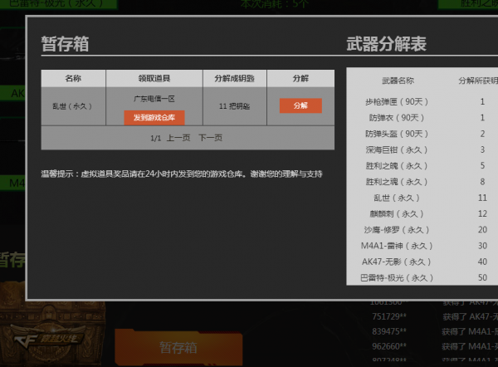Click key value 50 for 巴雷特-极光
The width and height of the screenshot is (498, 367).
pos(482,277)
